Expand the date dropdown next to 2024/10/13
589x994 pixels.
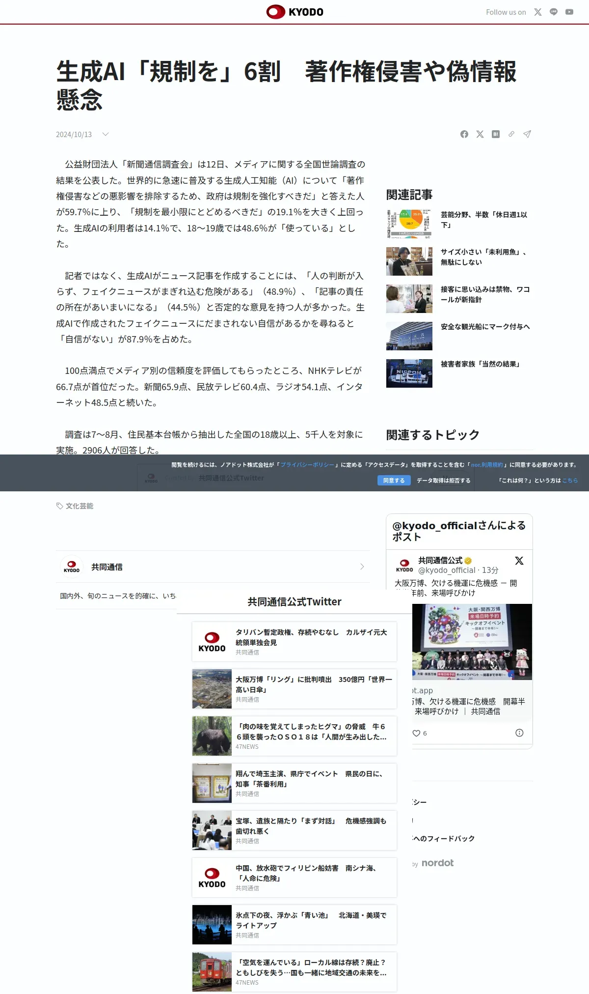pyautogui.click(x=105, y=134)
